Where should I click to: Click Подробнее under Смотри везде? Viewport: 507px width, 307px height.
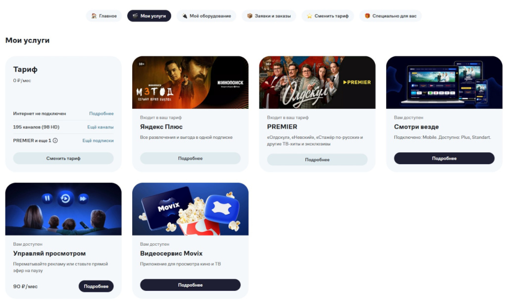444,158
